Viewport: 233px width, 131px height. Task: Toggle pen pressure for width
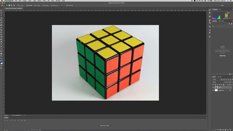point(62,5)
